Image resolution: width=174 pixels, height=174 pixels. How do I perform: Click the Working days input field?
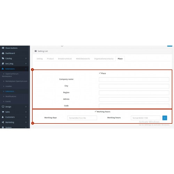[x=82, y=118]
